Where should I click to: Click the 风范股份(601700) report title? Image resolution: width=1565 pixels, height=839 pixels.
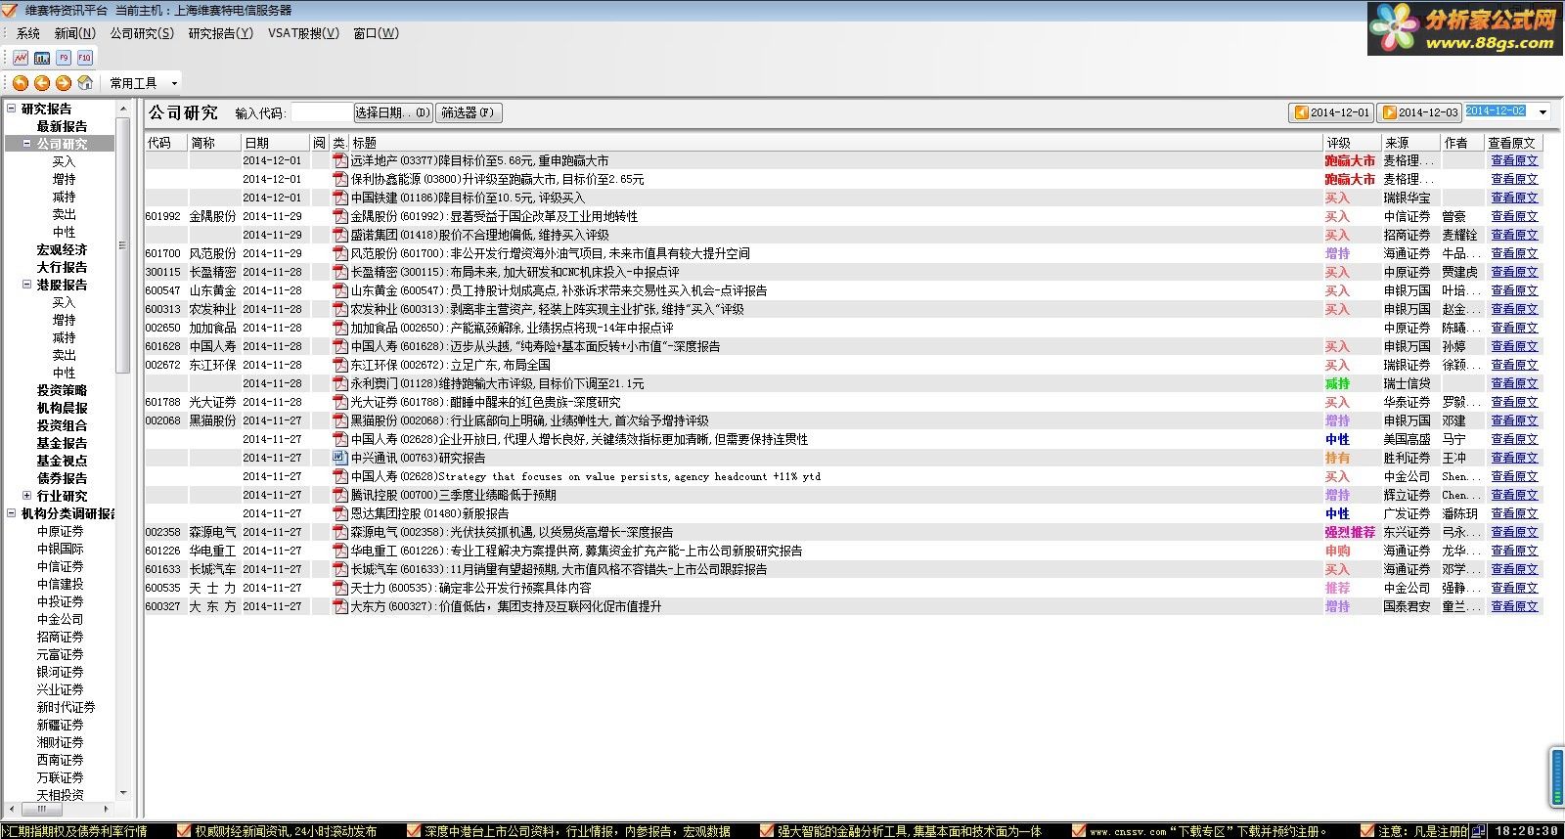pyautogui.click(x=550, y=253)
